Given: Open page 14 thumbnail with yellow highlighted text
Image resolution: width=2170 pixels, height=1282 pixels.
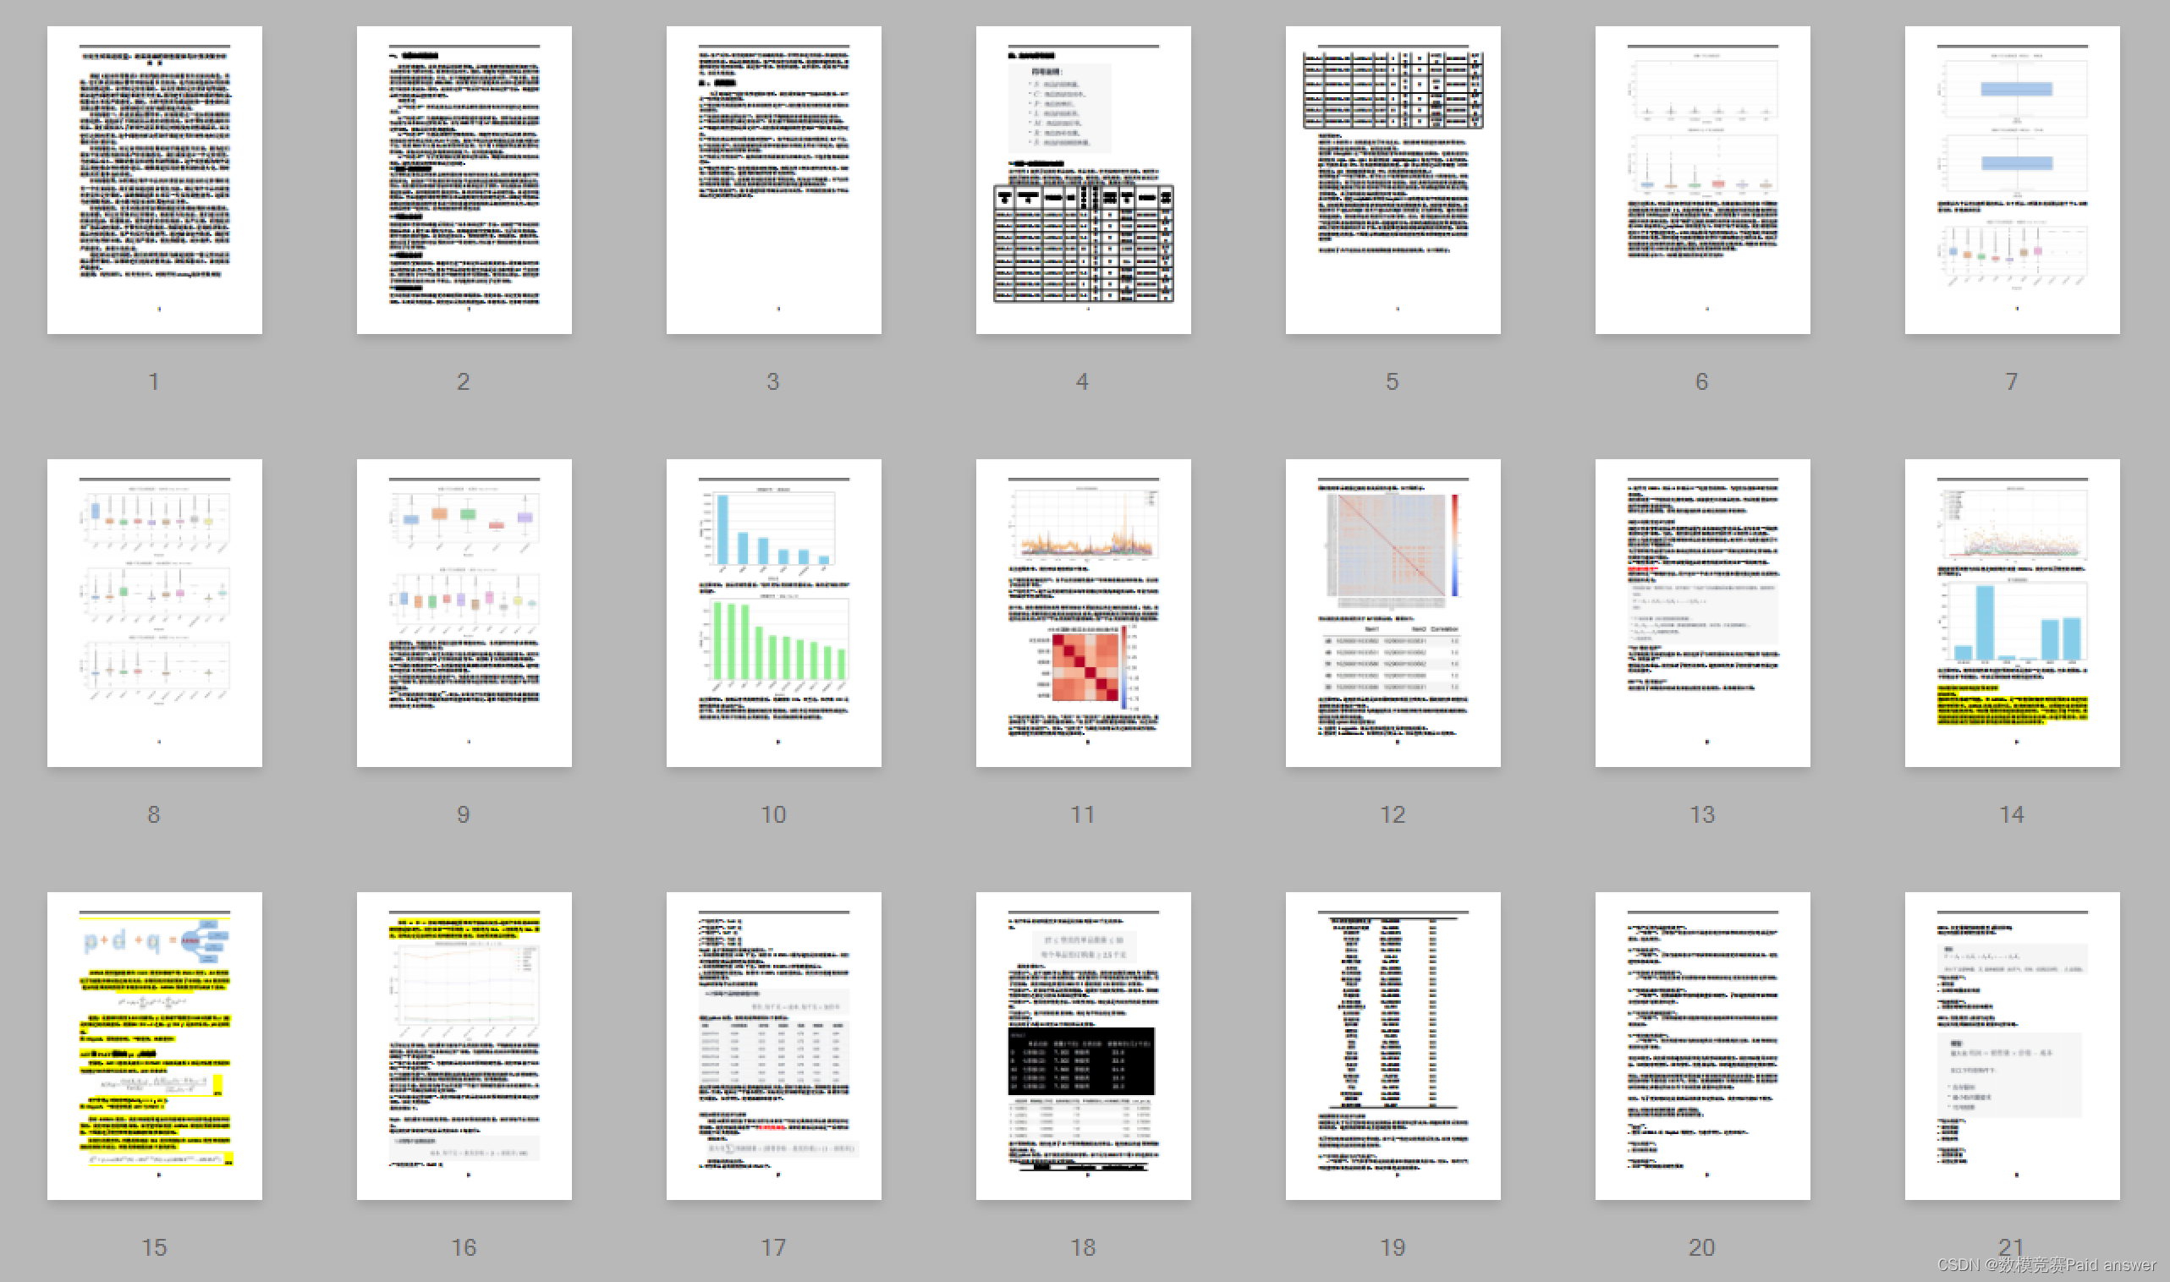Looking at the screenshot, I should [x=2011, y=612].
